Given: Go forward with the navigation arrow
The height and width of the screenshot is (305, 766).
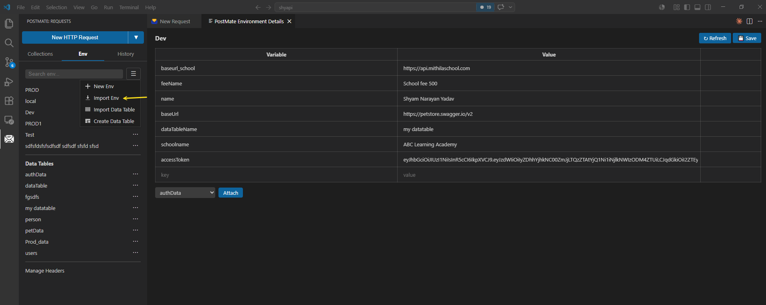Looking at the screenshot, I should 269,7.
